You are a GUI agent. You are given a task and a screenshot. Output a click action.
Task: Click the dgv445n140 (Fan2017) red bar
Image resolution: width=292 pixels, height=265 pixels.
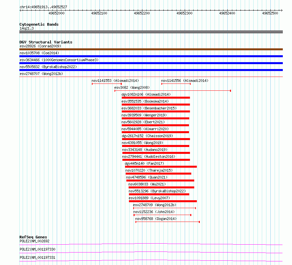click(161, 167)
